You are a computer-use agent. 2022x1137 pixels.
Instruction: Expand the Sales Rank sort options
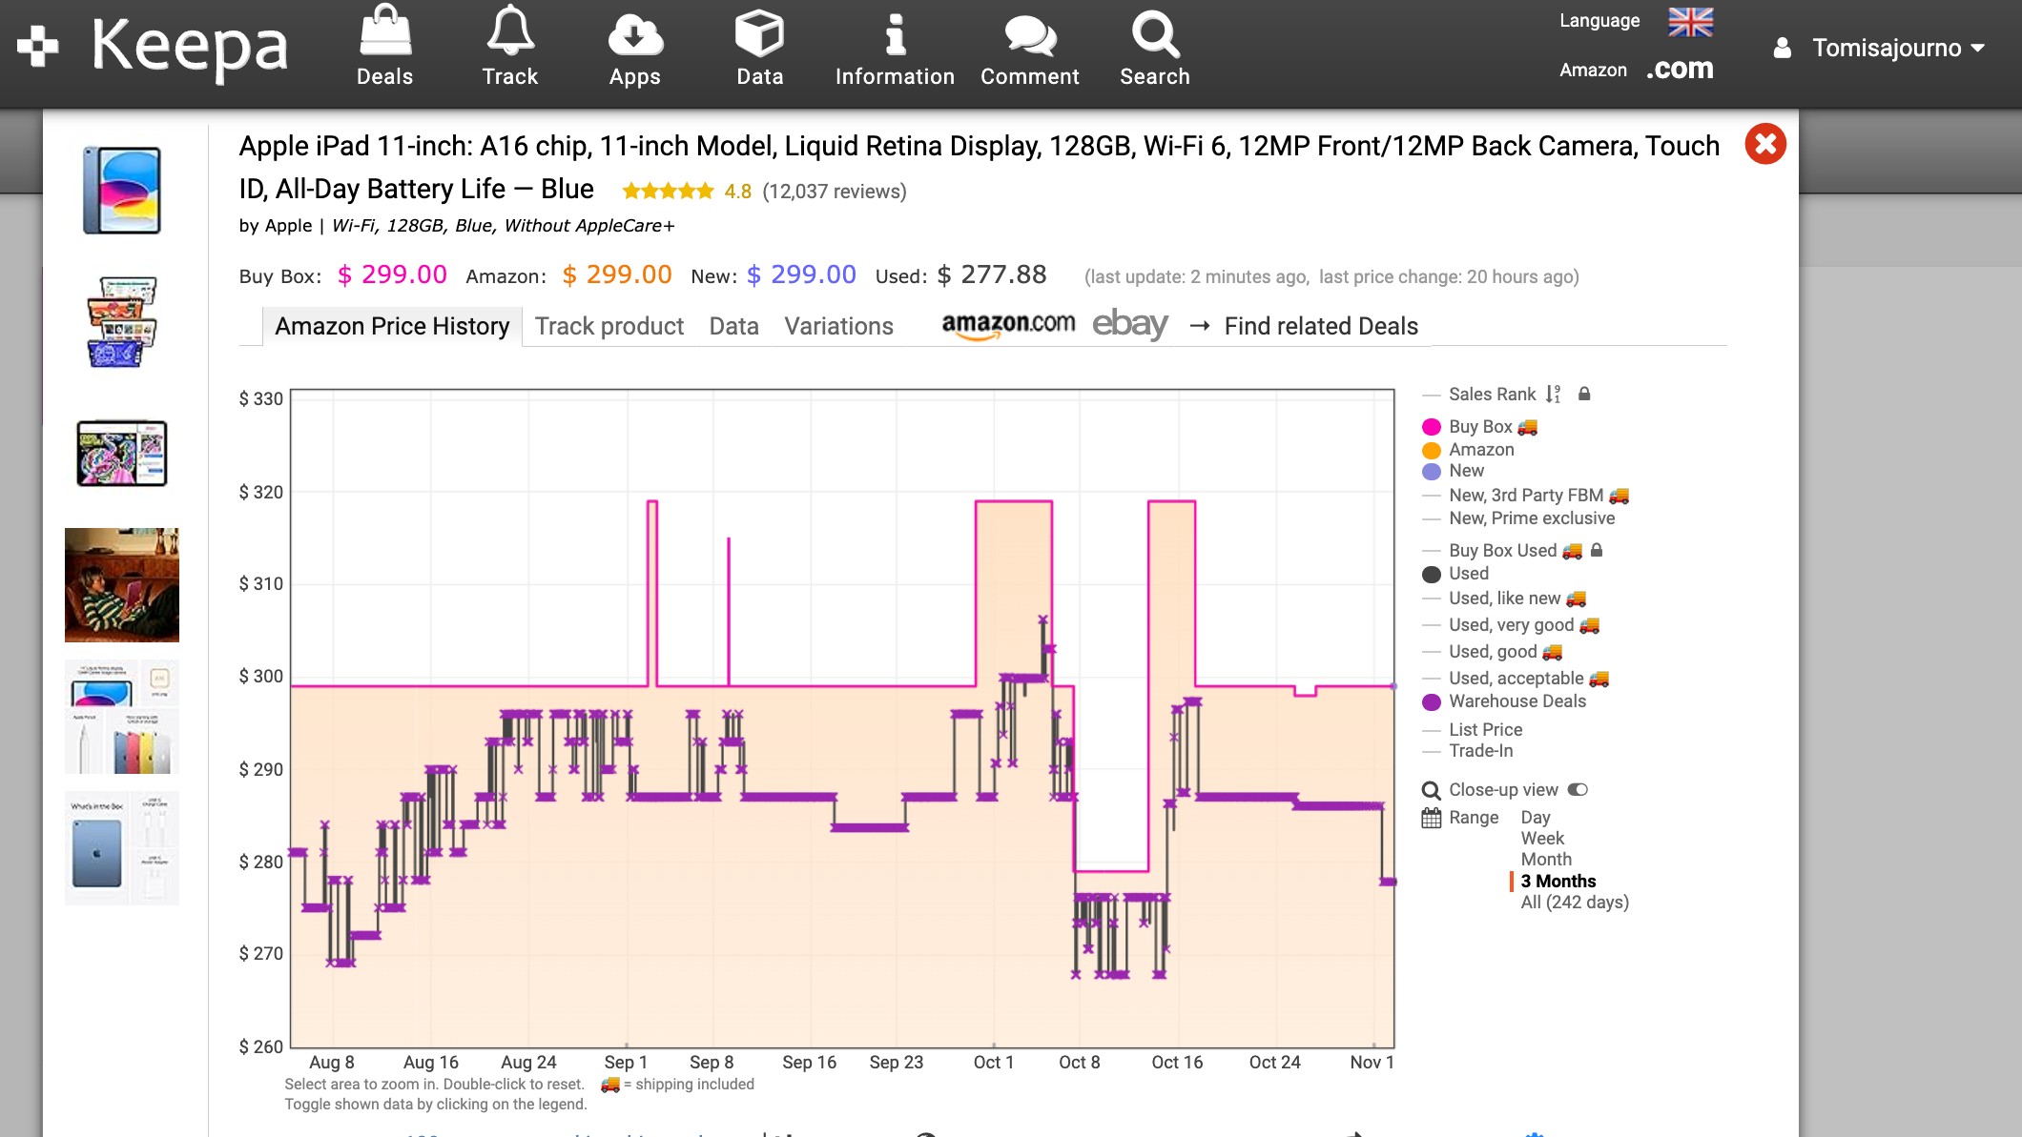coord(1555,394)
